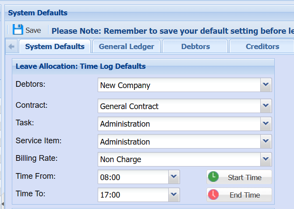Click the green clock Start Time icon
294x209 pixels.
(213, 177)
